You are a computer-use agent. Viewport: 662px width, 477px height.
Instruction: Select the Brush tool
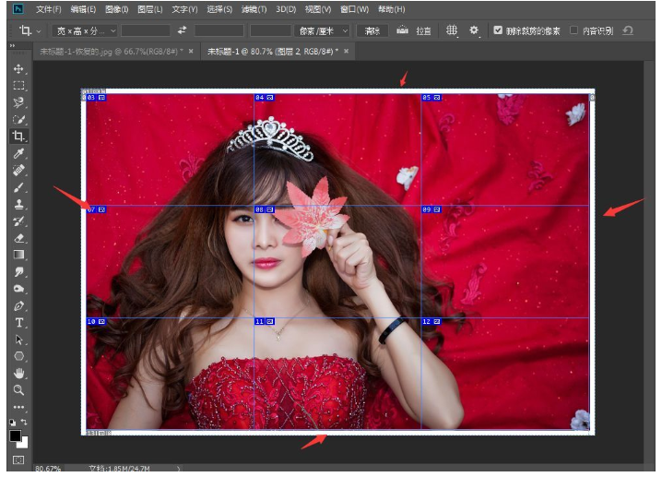[x=18, y=187]
